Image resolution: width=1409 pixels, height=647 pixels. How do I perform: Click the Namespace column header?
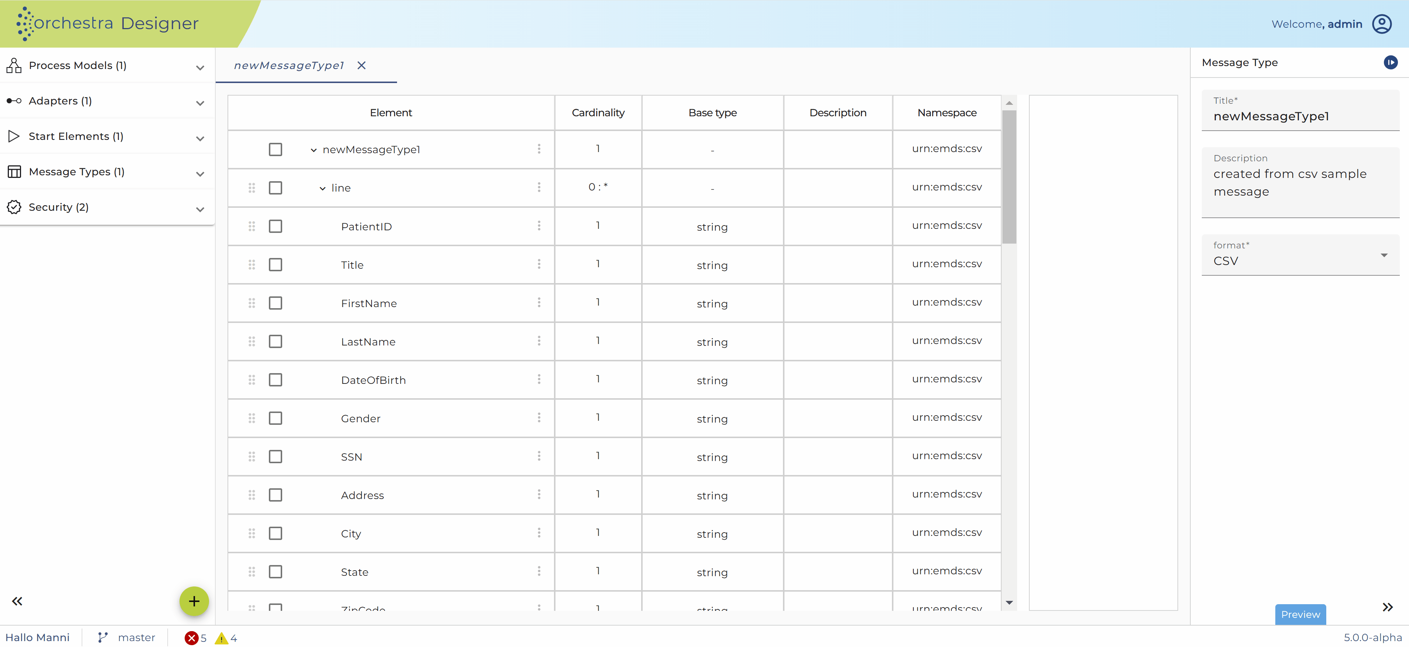tap(947, 113)
